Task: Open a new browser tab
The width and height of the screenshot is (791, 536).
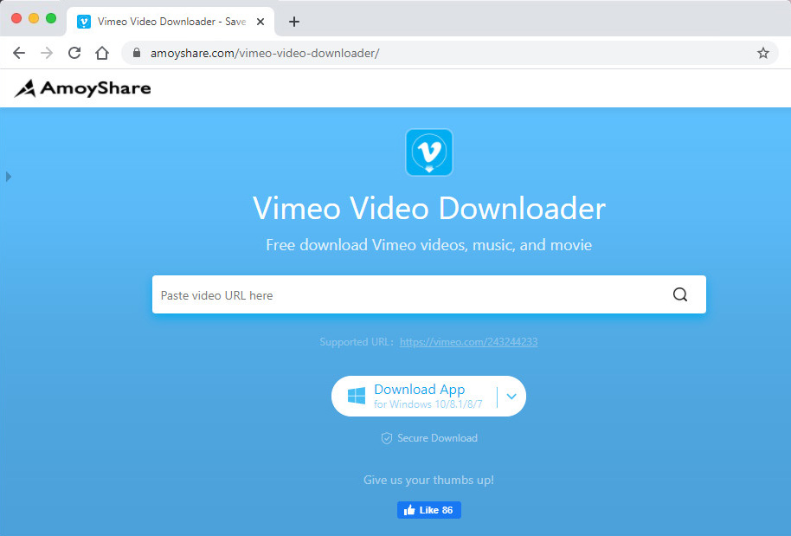Action: (x=294, y=22)
